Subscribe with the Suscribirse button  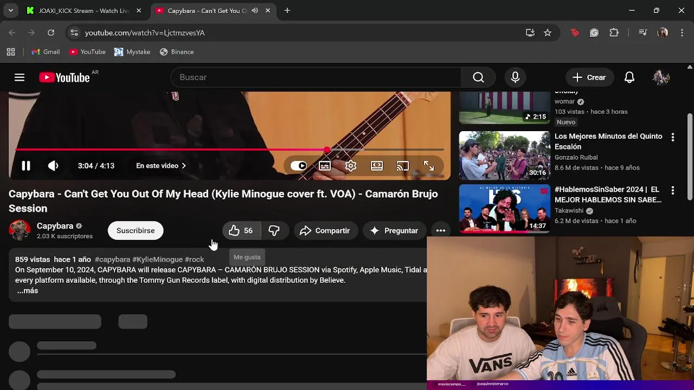click(x=136, y=231)
